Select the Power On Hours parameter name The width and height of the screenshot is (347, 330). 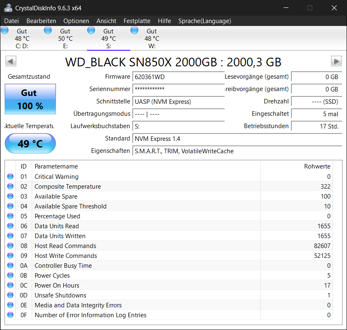coord(57,286)
